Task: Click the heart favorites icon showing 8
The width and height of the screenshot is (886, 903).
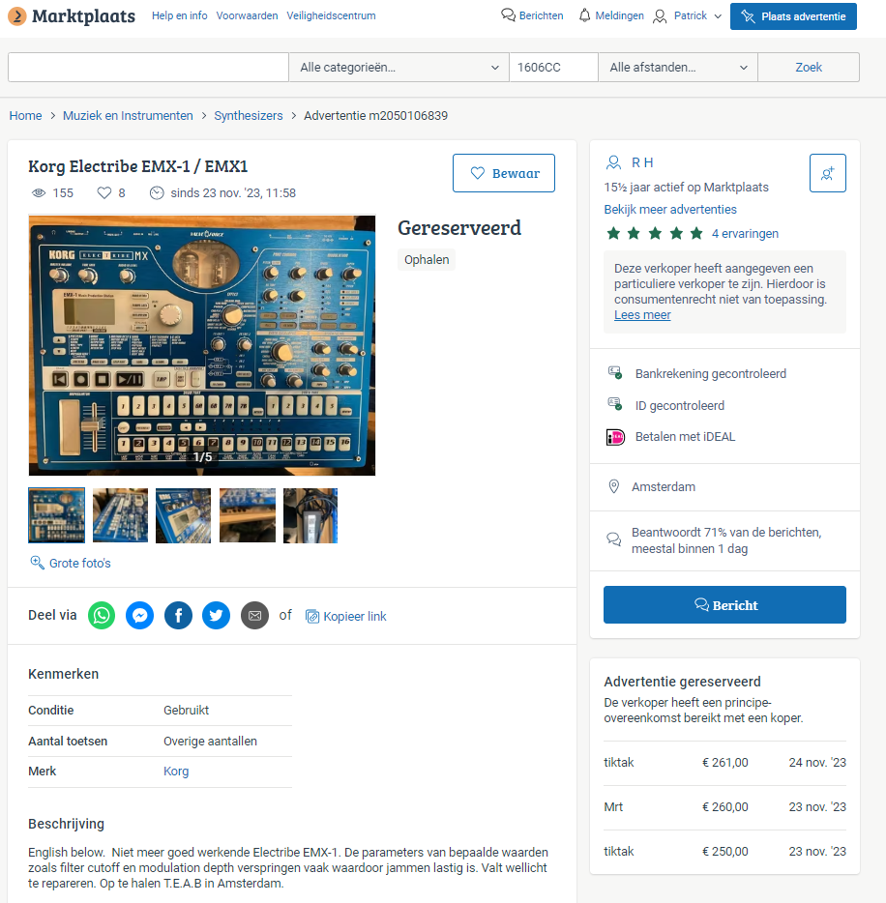Action: click(104, 193)
